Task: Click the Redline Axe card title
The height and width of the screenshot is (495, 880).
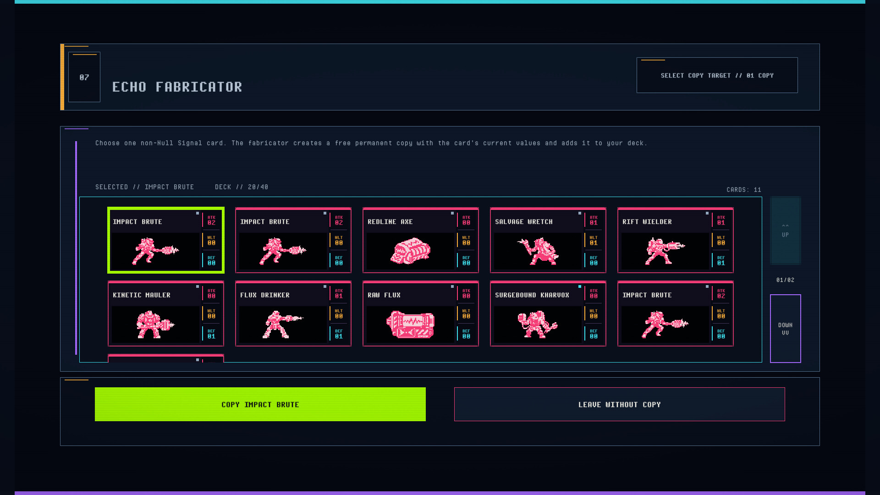Action: tap(390, 222)
